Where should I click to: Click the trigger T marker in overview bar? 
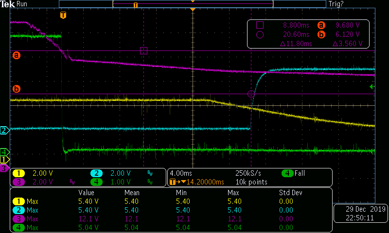[x=136, y=5]
